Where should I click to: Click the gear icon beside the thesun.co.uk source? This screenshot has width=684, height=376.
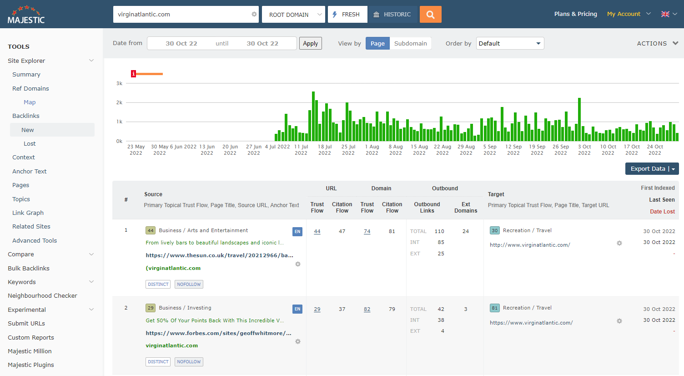click(x=298, y=264)
